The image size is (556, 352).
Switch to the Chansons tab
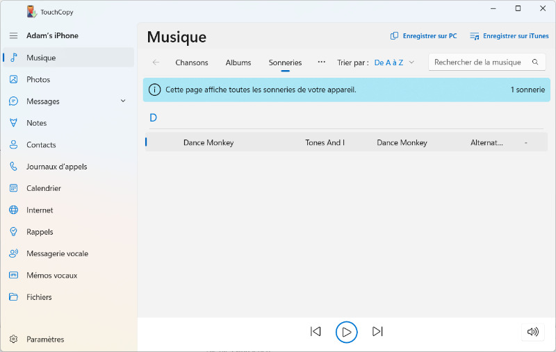pyautogui.click(x=191, y=62)
